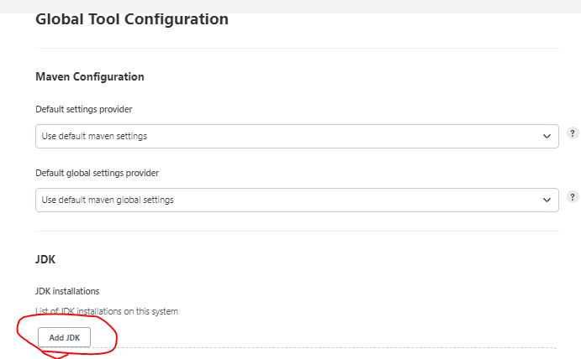The image size is (581, 359).
Task: Open the 'Use default maven settings' combo box
Action: [x=297, y=136]
